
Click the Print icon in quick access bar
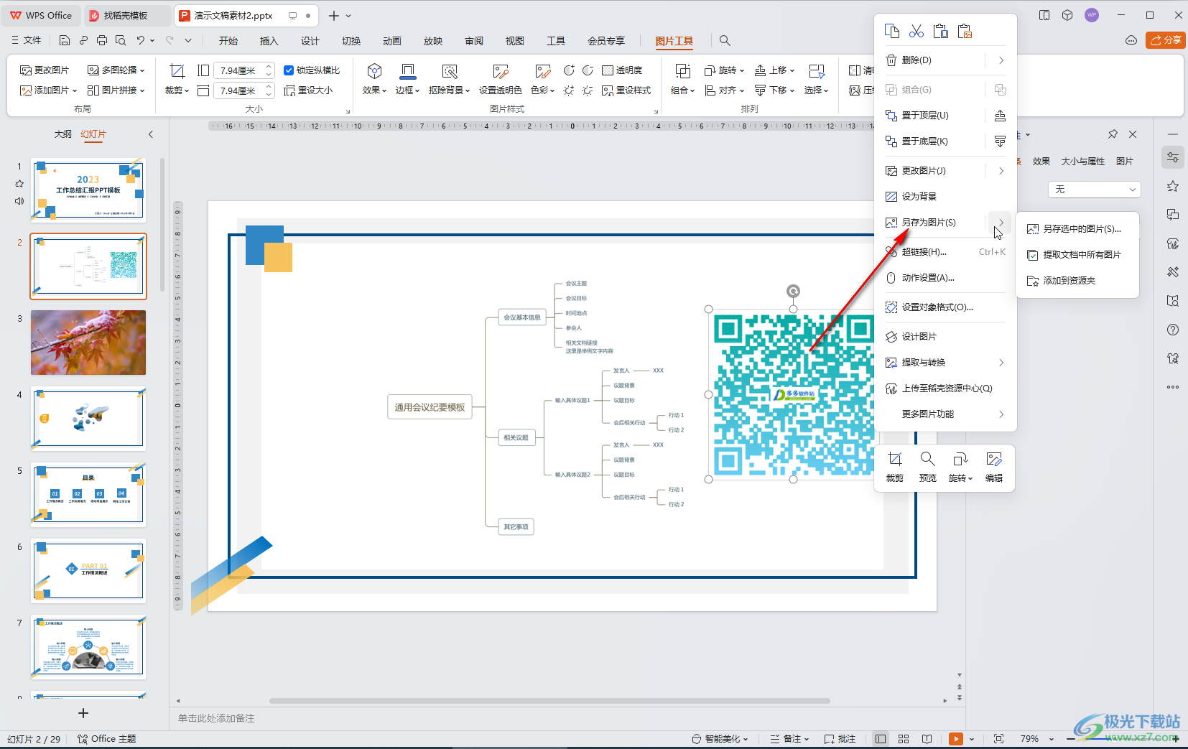pyautogui.click(x=102, y=40)
